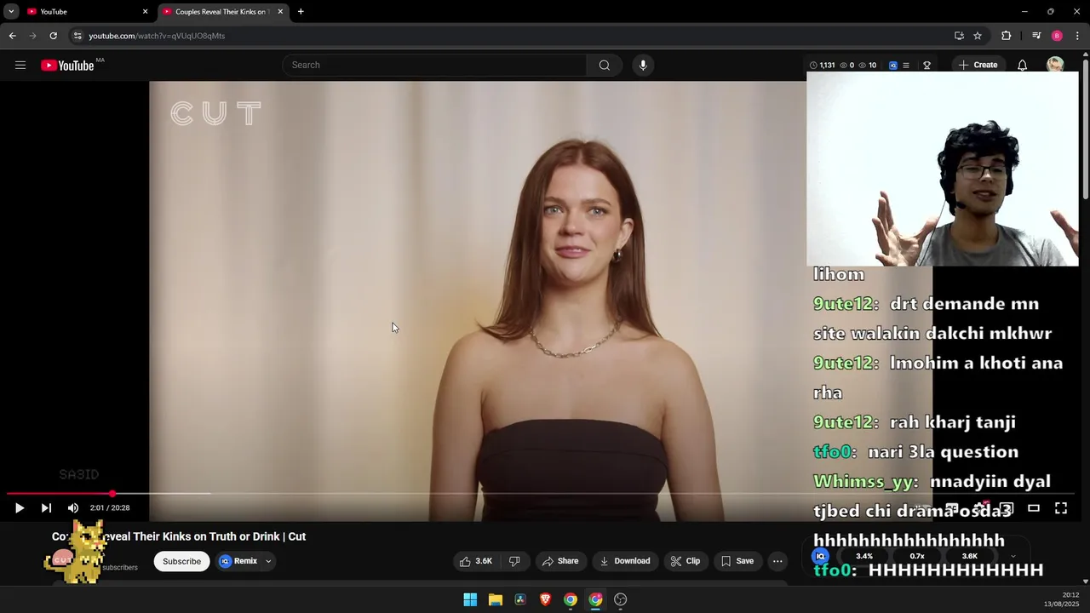Subscribe to the channel
The image size is (1090, 613).
point(181,561)
